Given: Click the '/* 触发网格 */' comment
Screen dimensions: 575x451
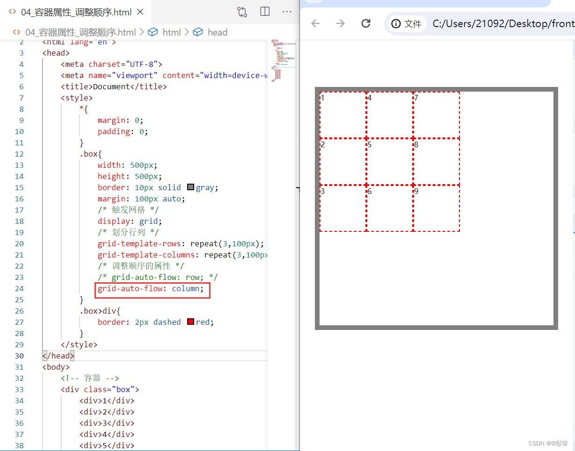Looking at the screenshot, I should pyautogui.click(x=128, y=210).
